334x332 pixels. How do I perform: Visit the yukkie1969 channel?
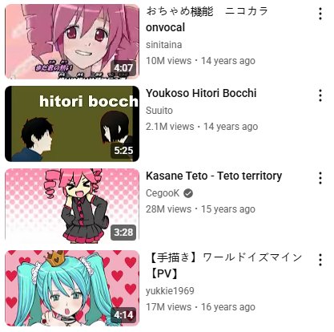(170, 291)
